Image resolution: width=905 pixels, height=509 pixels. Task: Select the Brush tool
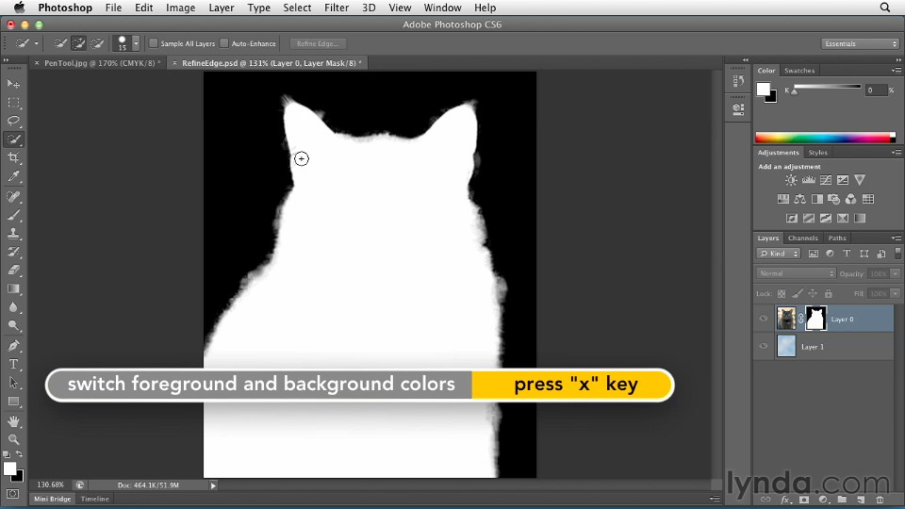[14, 214]
